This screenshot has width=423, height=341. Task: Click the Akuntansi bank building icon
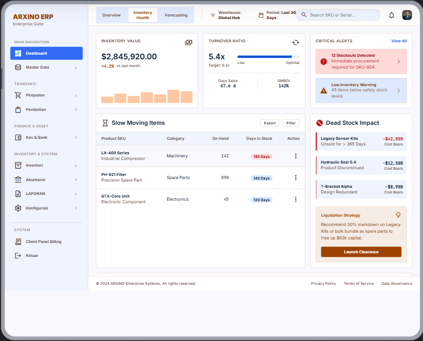18,180
